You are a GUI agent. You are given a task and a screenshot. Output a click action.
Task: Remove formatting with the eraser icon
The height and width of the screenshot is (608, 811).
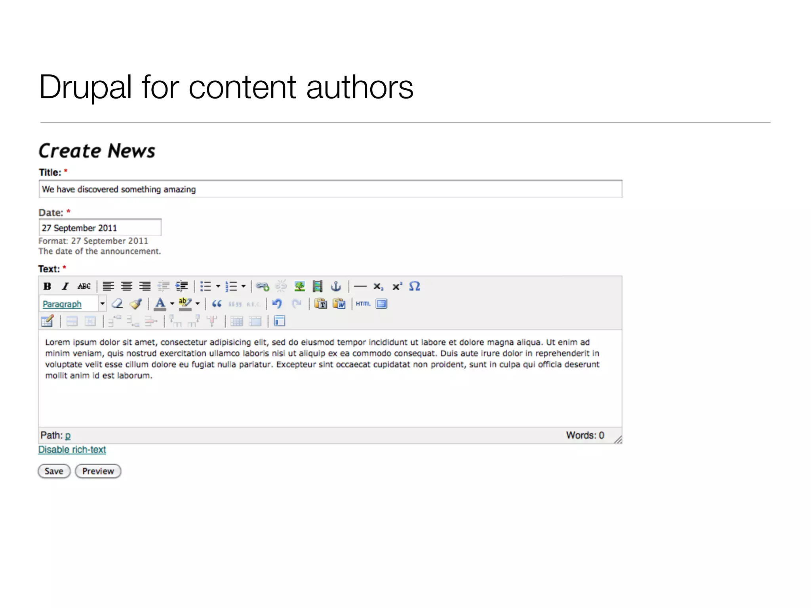pyautogui.click(x=117, y=304)
